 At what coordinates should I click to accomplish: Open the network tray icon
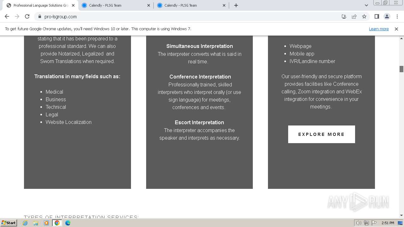pos(366,223)
